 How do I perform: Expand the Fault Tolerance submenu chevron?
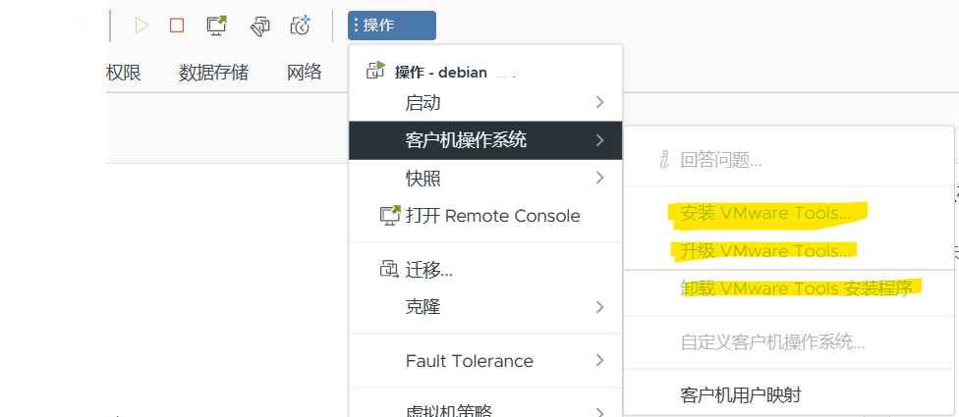click(x=600, y=361)
